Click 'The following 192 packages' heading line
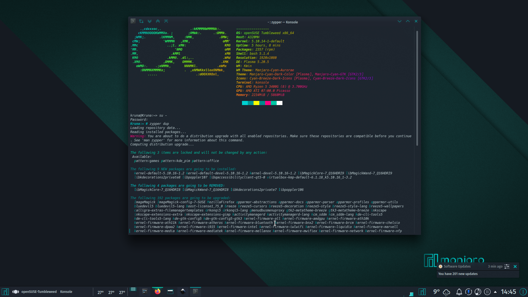Image resolution: width=528 pixels, height=297 pixels. (180, 198)
